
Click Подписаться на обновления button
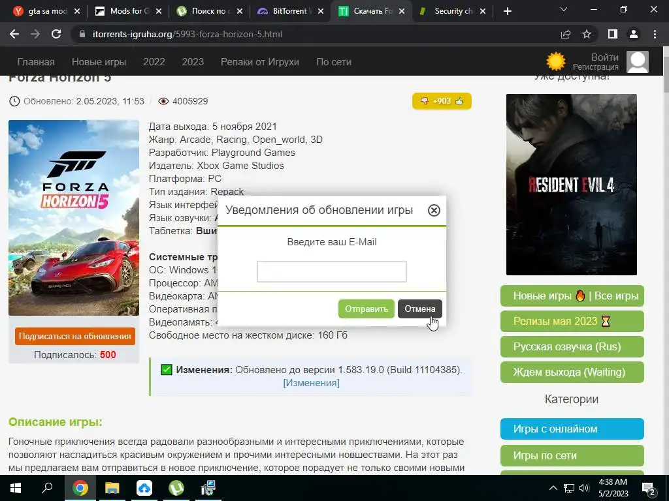click(74, 336)
